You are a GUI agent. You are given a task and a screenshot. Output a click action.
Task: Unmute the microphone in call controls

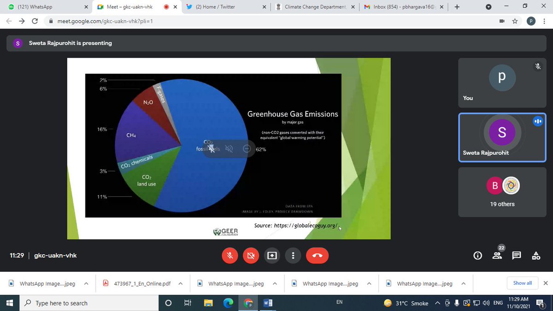[x=230, y=255]
